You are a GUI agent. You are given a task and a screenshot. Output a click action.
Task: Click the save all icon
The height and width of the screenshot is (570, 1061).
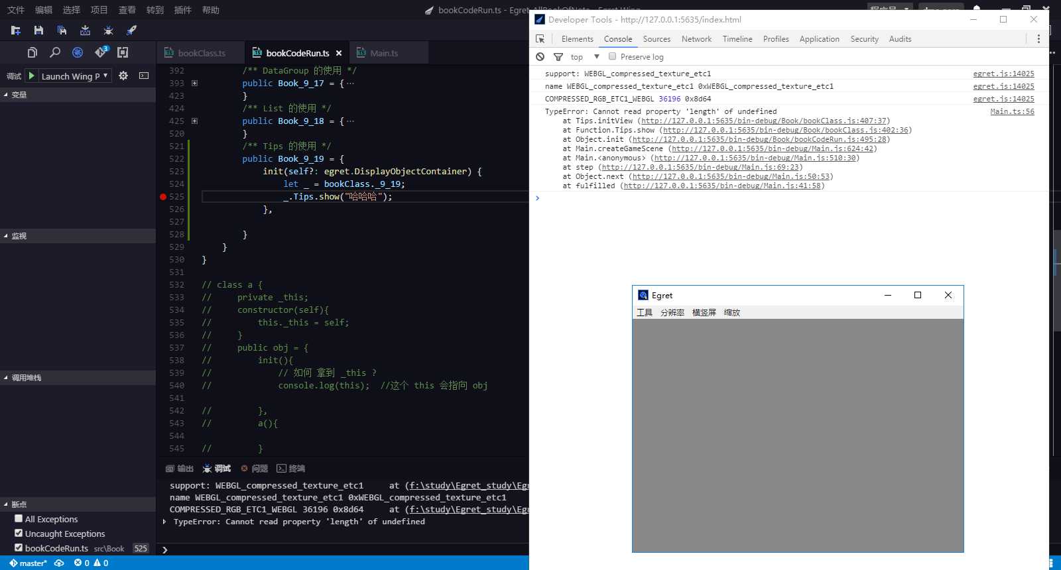pyautogui.click(x=62, y=30)
